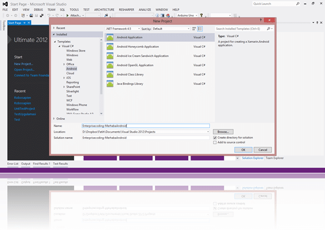Viewport: 325px width, 230px height.
Task: Click the Android Honeycomb Application template icon
Action: pos(110,47)
